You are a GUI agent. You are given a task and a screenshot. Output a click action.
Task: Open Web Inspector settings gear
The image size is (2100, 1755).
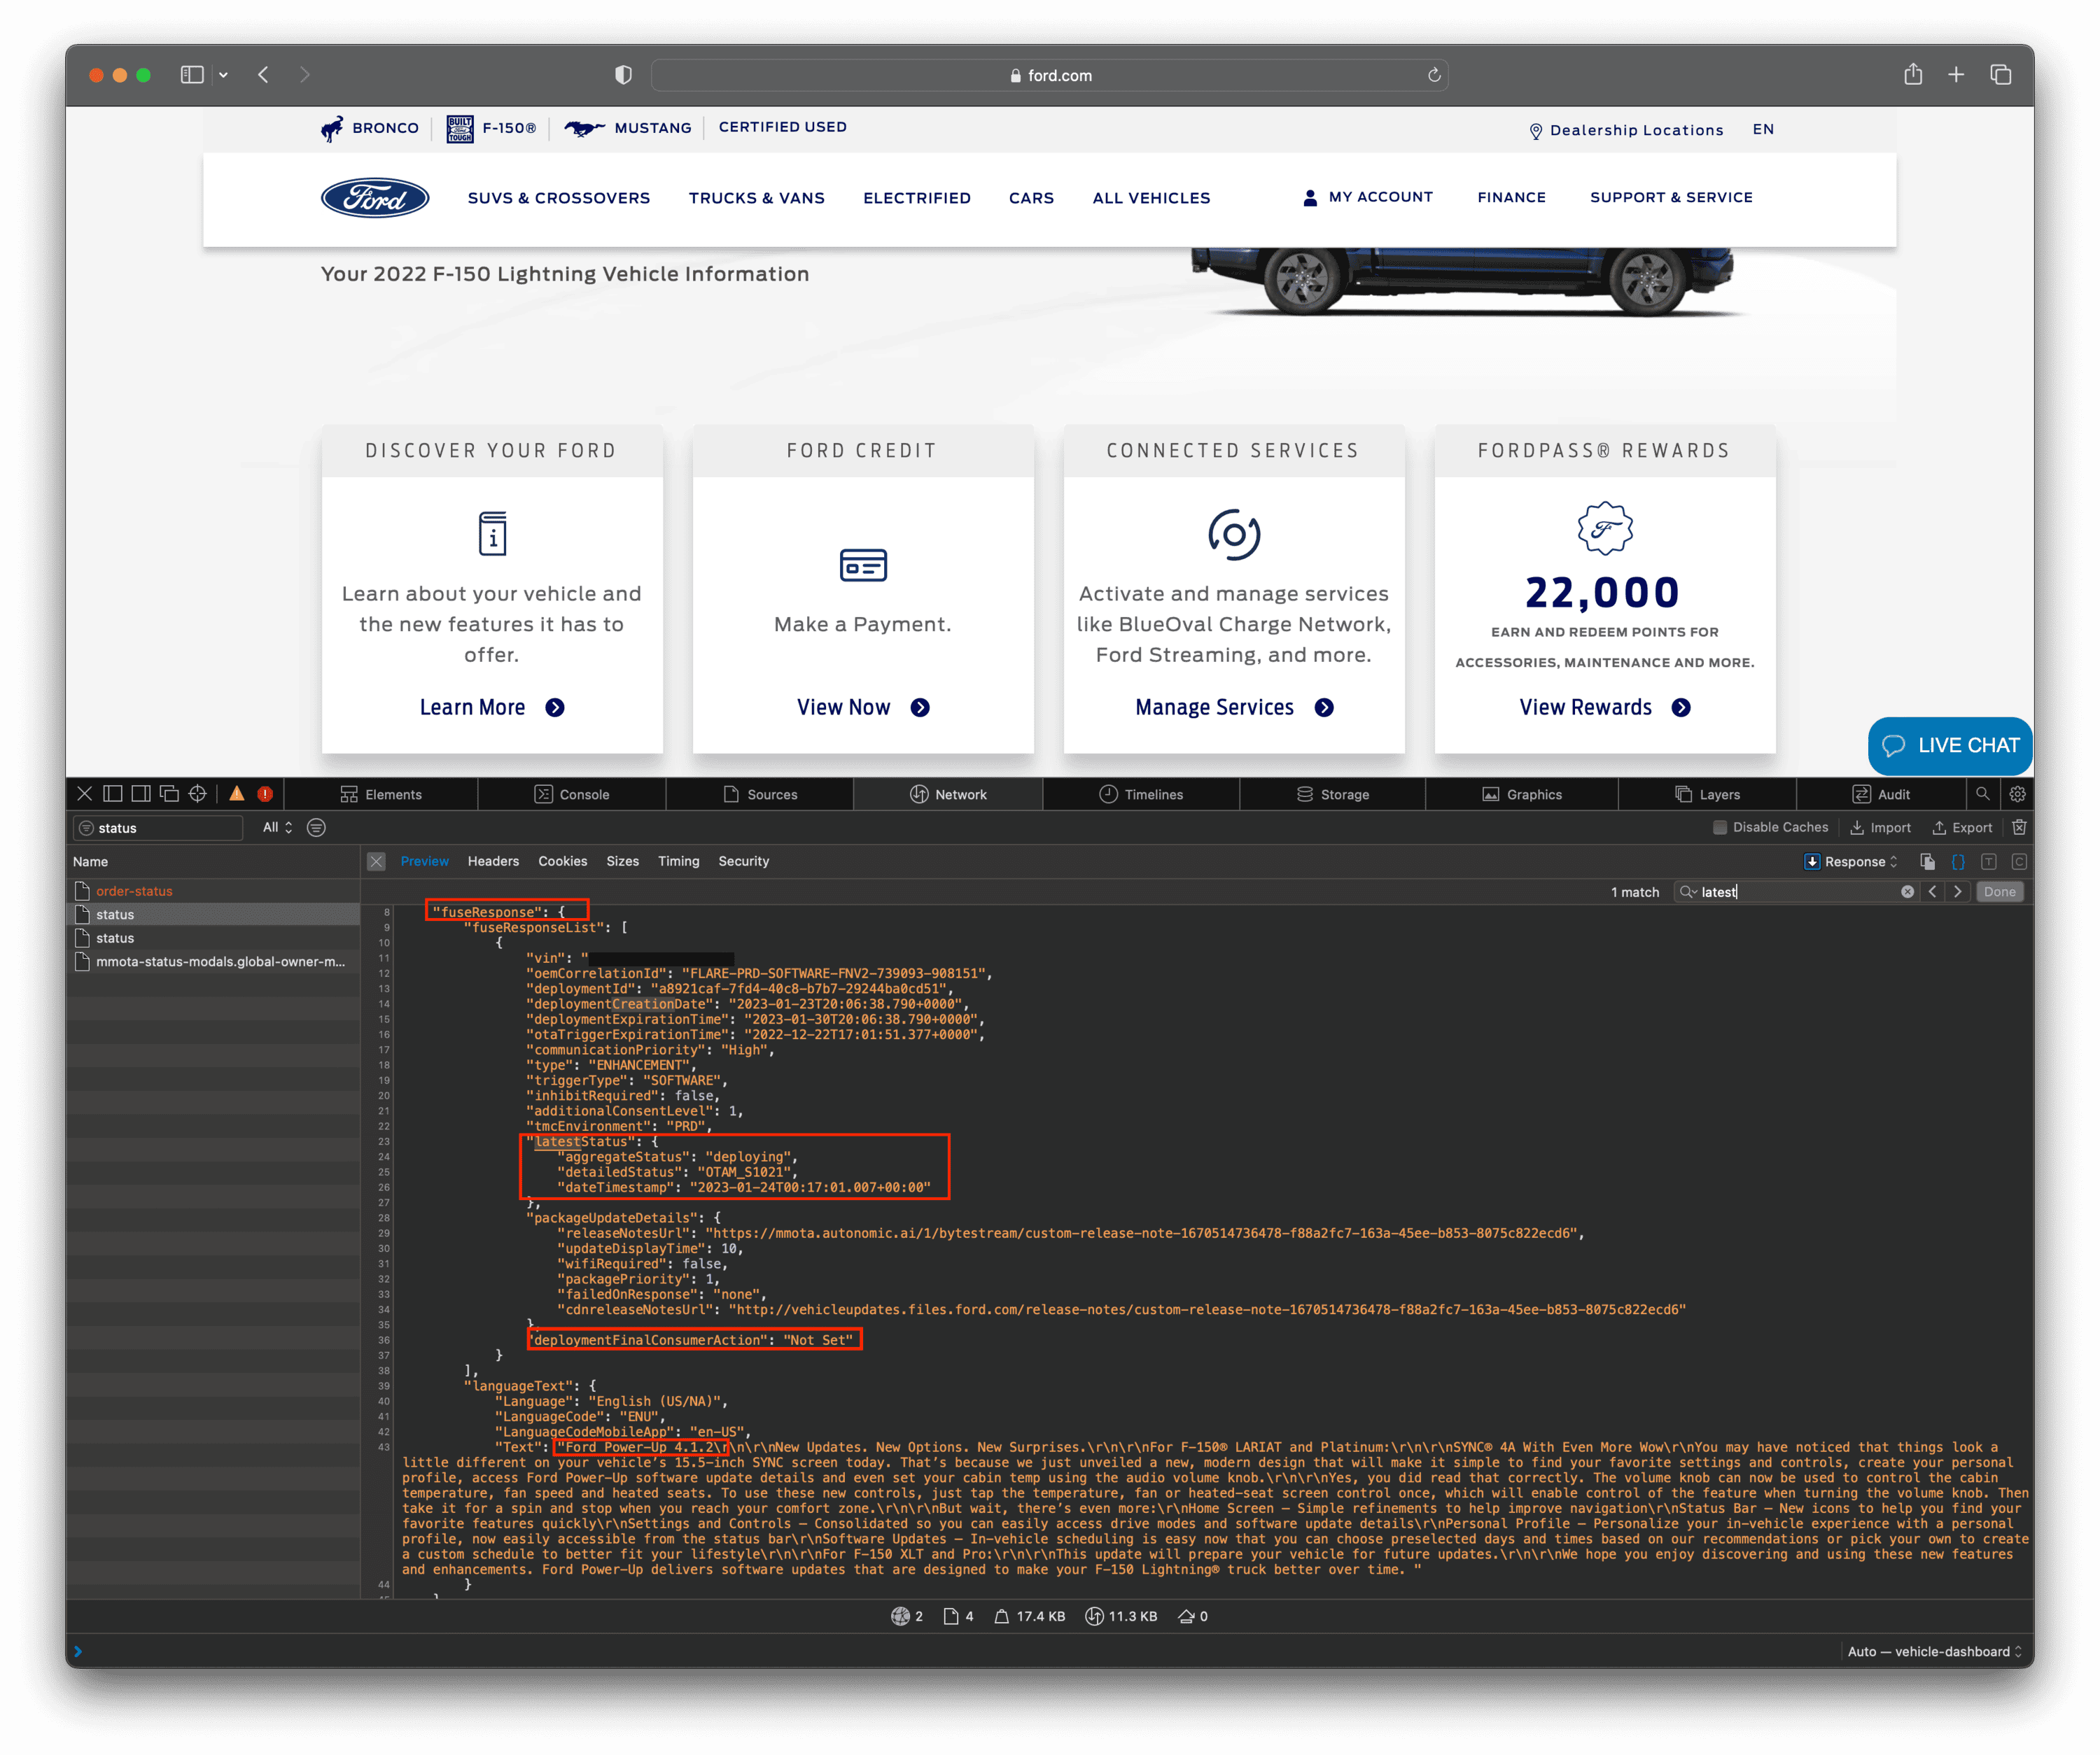2018,794
